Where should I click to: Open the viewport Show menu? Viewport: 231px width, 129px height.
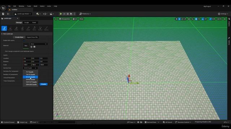tap(81, 19)
